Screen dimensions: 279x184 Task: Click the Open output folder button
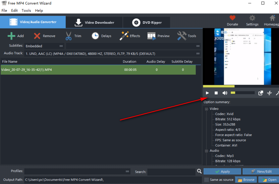tap(269, 180)
